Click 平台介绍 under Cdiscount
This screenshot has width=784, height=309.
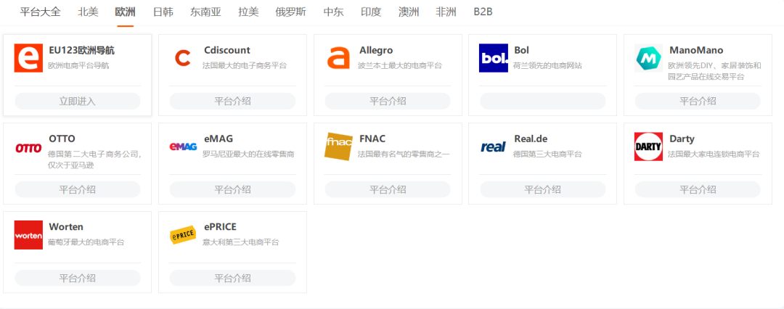(x=232, y=101)
